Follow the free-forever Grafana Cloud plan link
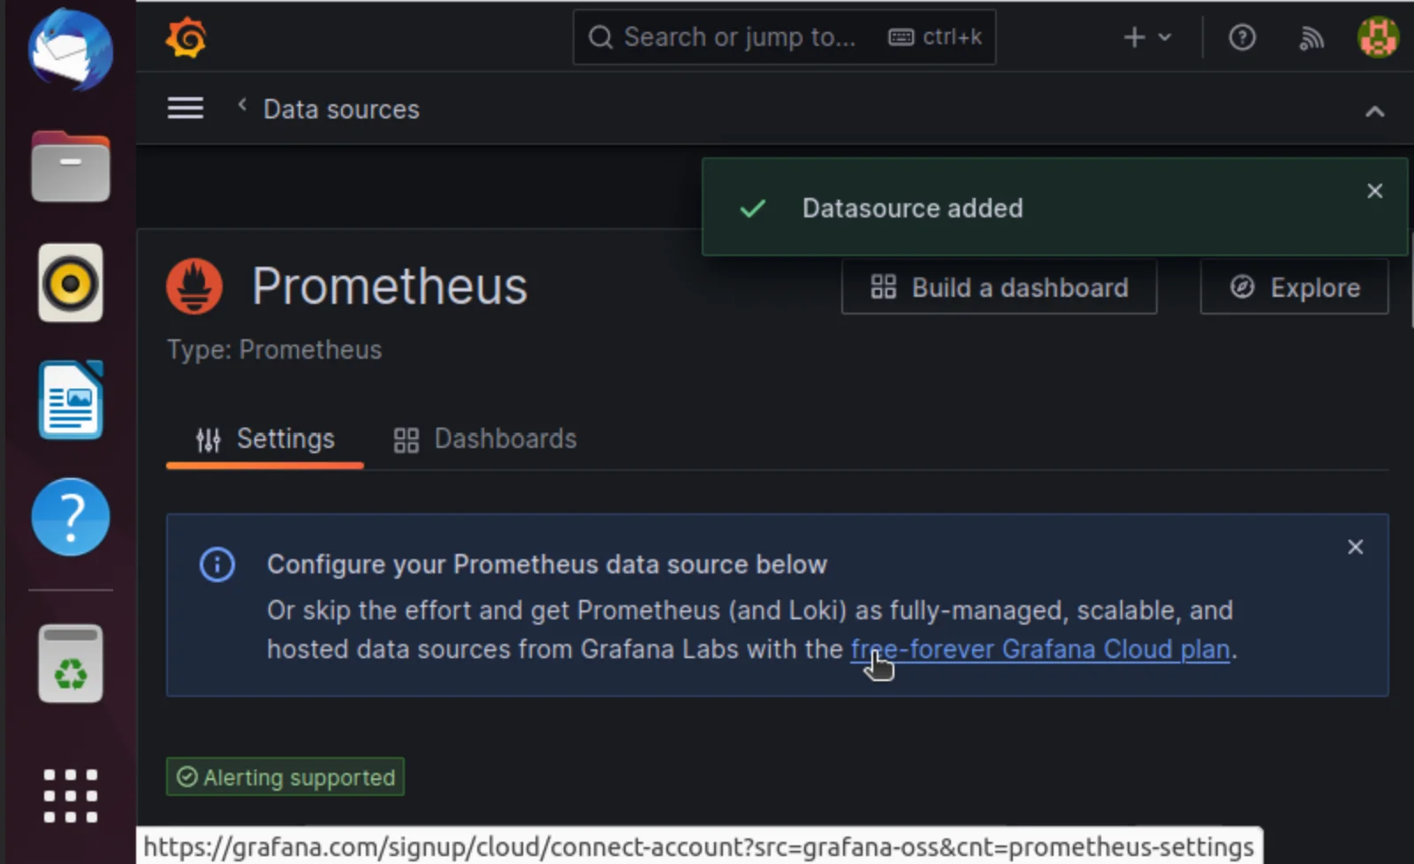Image resolution: width=1414 pixels, height=864 pixels. 1039,649
